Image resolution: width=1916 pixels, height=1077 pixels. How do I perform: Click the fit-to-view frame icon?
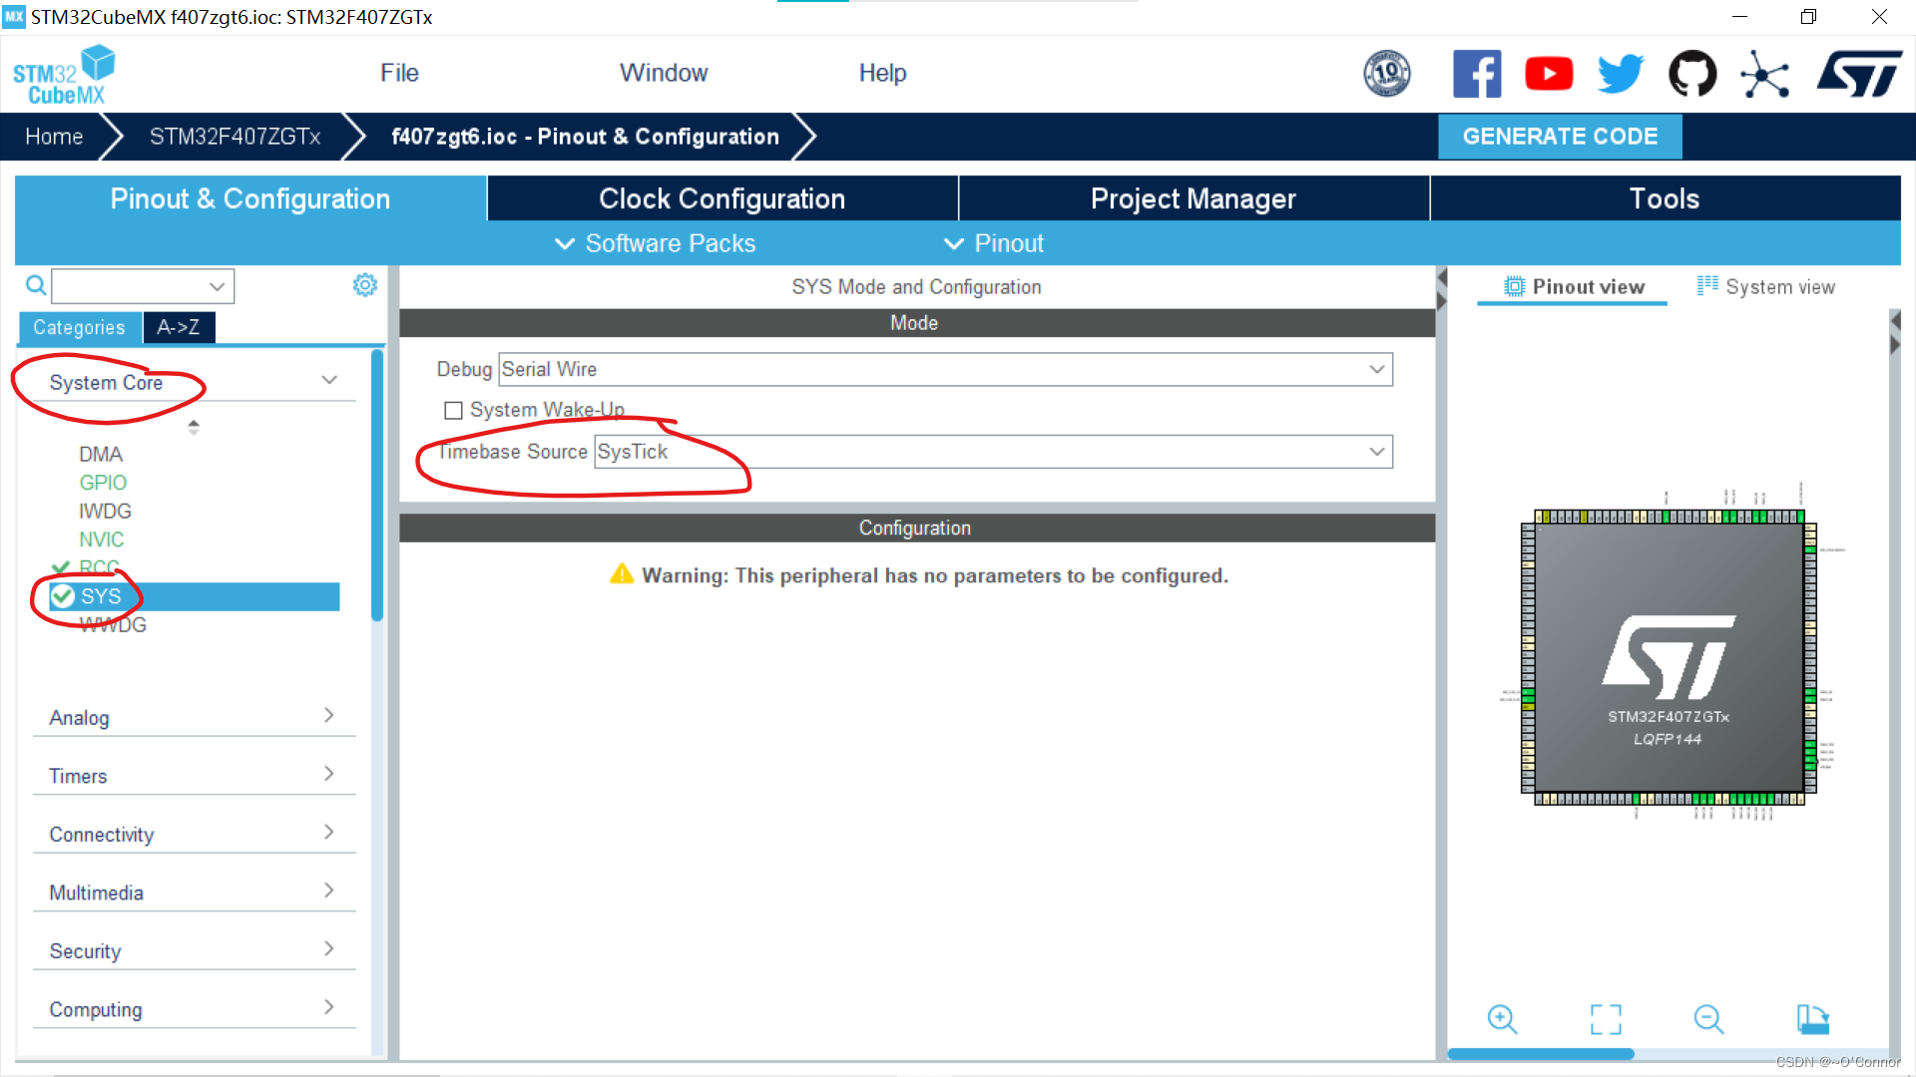click(x=1606, y=1019)
